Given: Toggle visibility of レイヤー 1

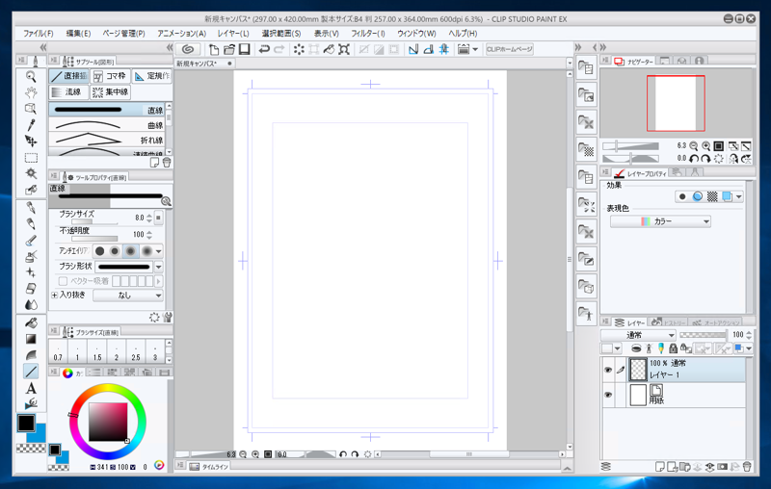Looking at the screenshot, I should tap(608, 370).
